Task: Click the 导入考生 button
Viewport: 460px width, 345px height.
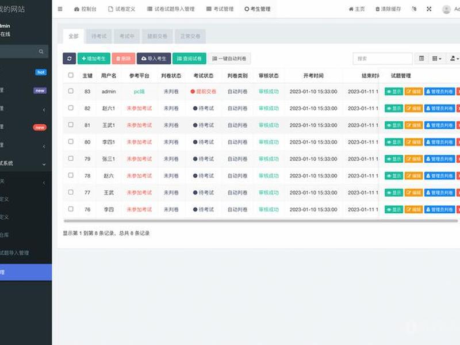Action: point(154,59)
